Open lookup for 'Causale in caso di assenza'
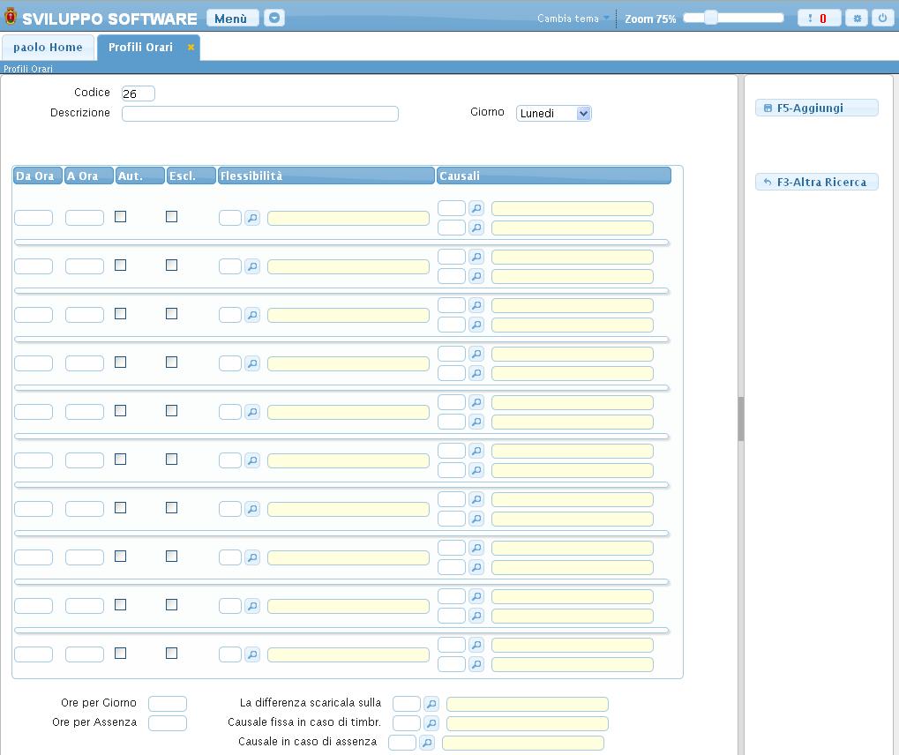The width and height of the screenshot is (899, 755). (x=427, y=743)
